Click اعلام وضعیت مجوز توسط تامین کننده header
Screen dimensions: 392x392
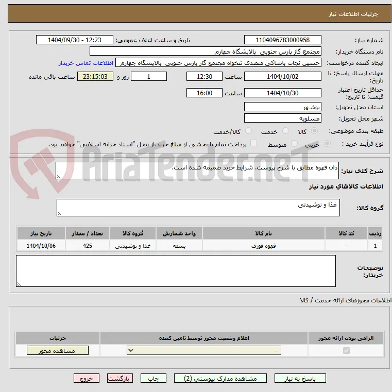204,338
